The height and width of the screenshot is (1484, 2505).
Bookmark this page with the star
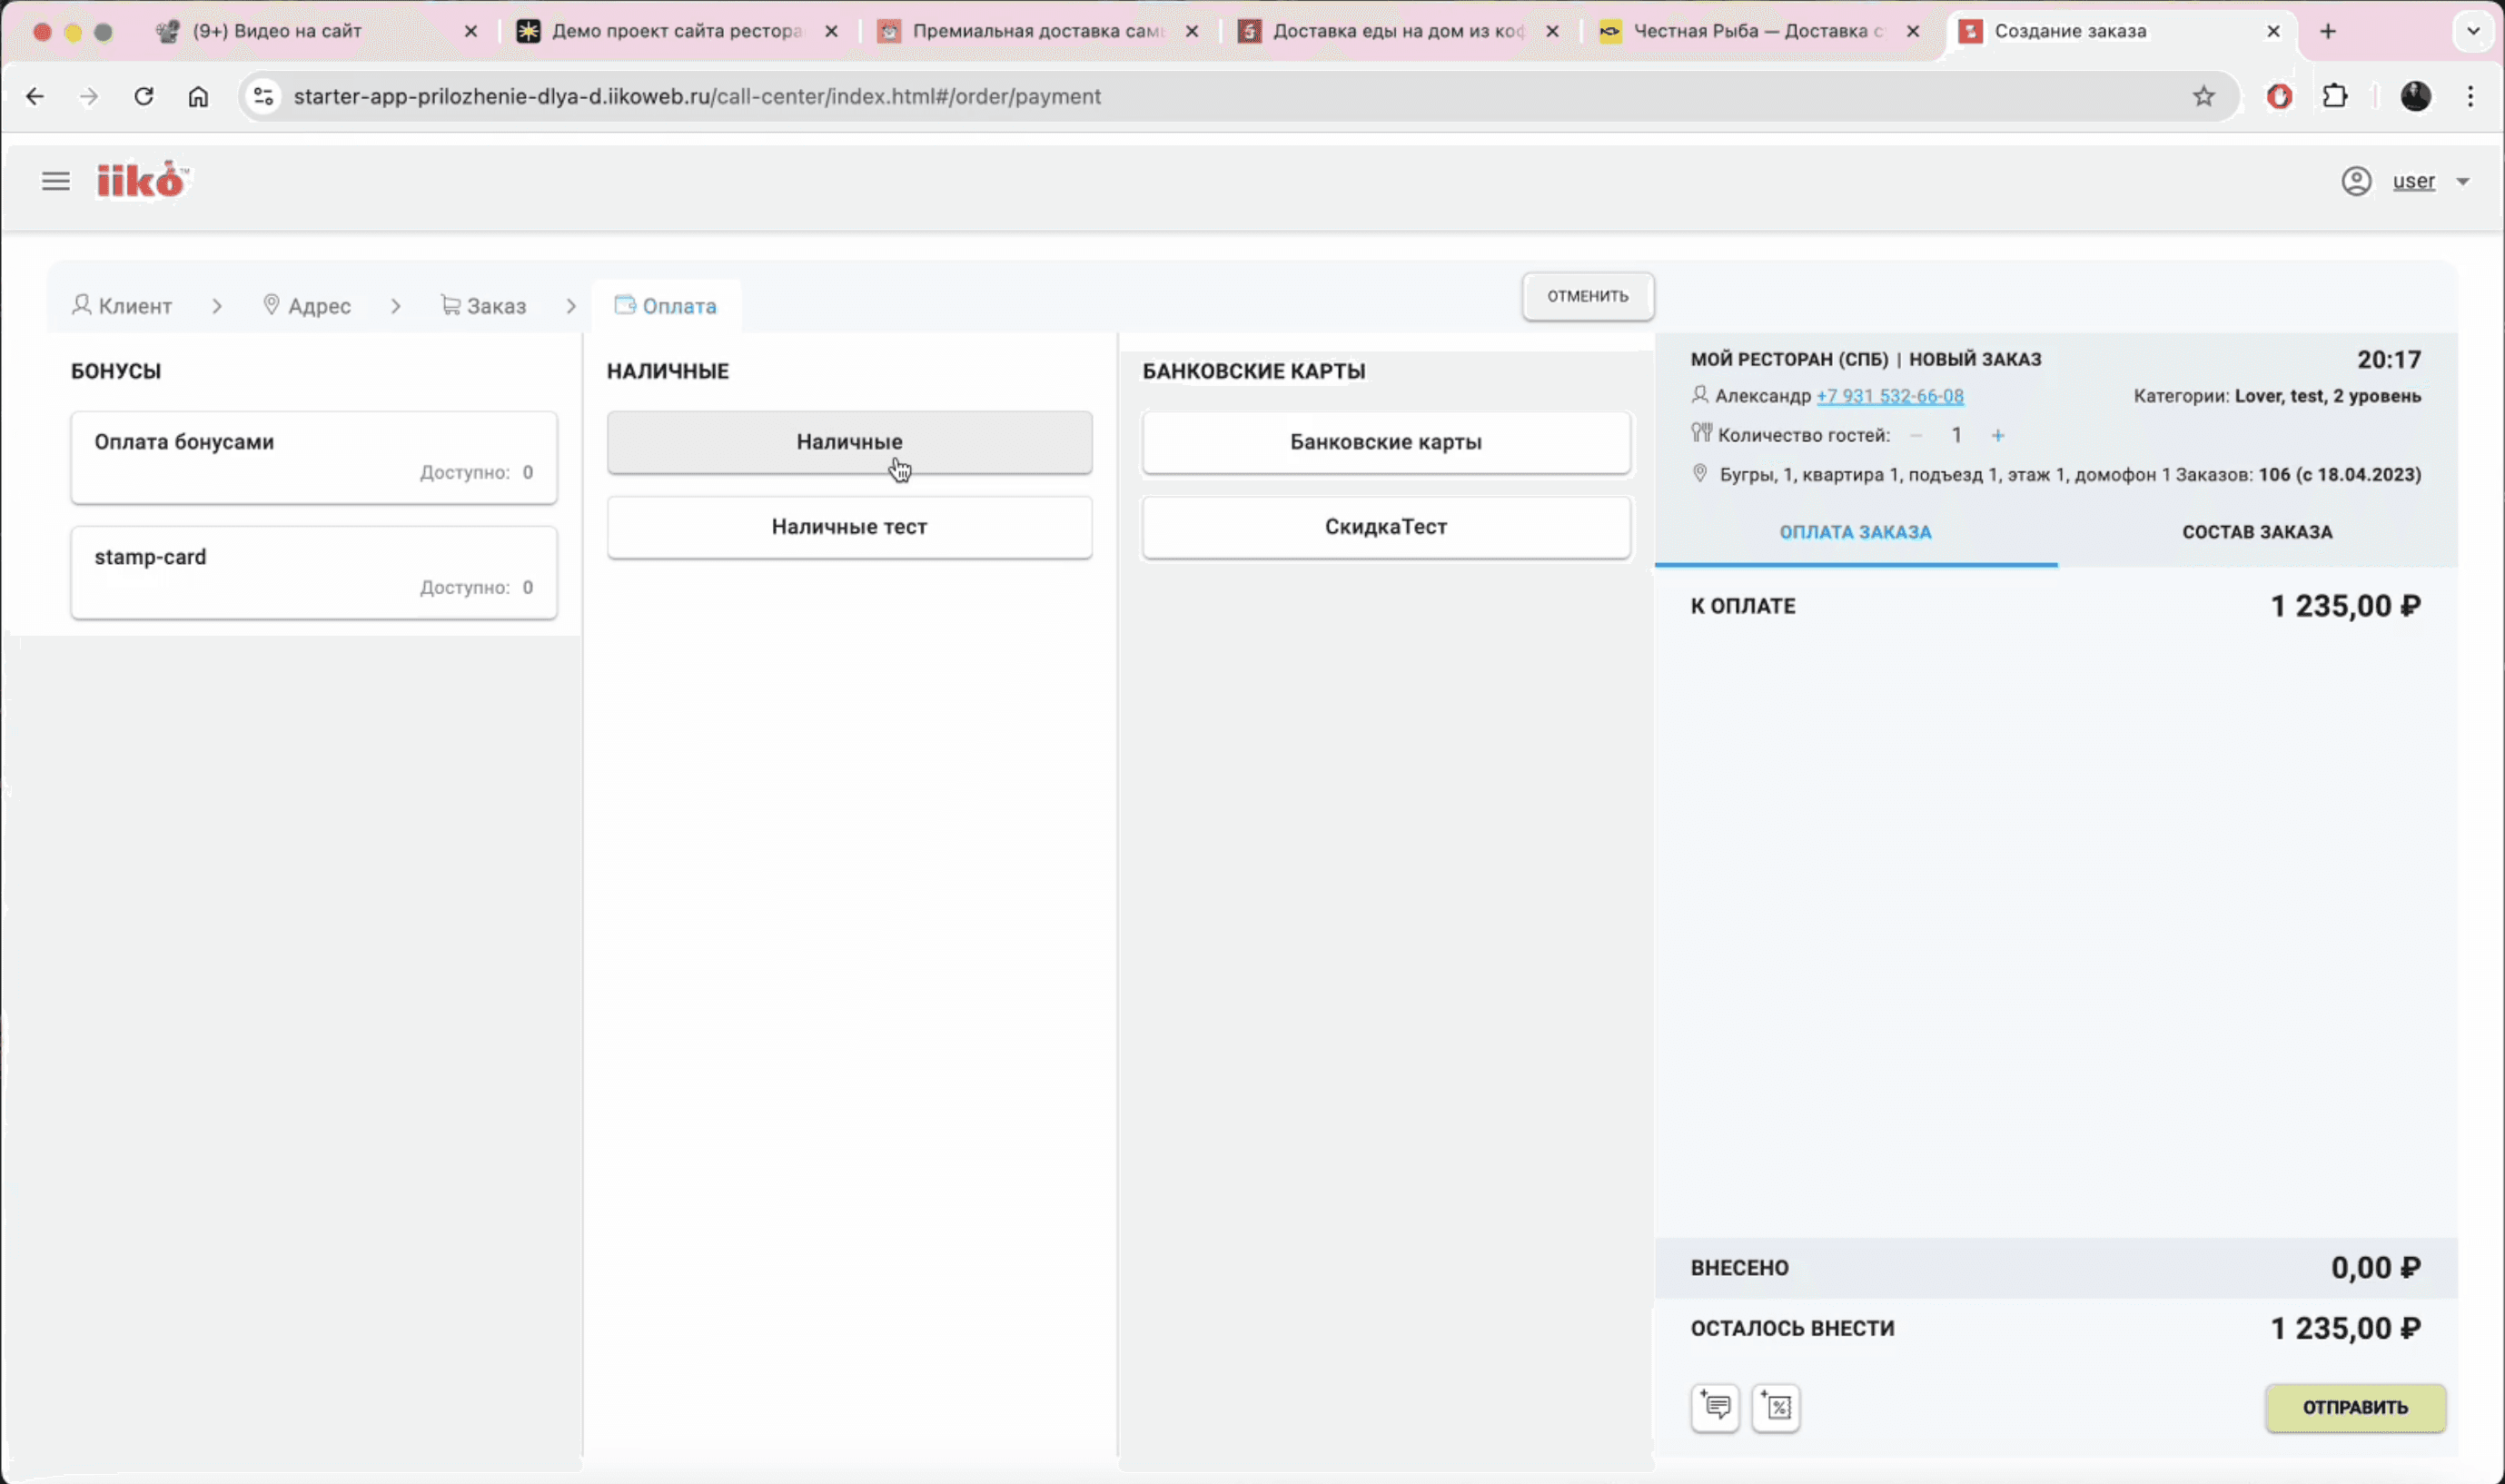(x=2203, y=96)
